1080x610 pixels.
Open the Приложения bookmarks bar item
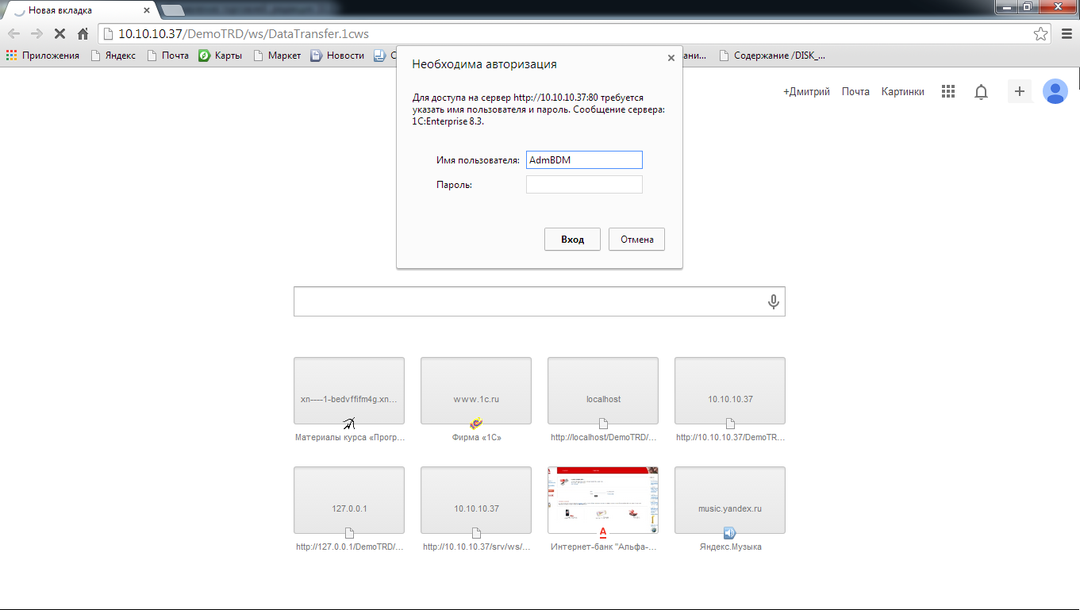point(43,56)
